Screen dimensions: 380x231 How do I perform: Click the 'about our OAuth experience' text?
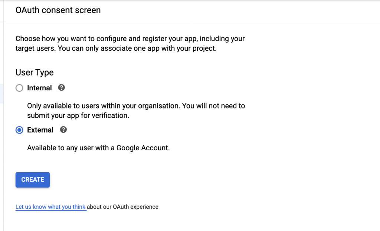click(122, 207)
